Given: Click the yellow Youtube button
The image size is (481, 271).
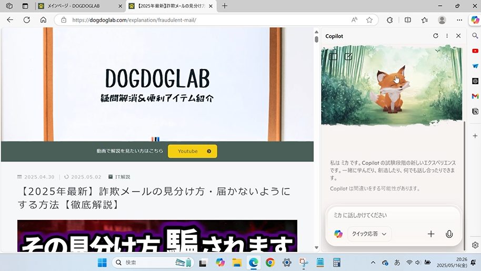Looking at the screenshot, I should pos(192,151).
